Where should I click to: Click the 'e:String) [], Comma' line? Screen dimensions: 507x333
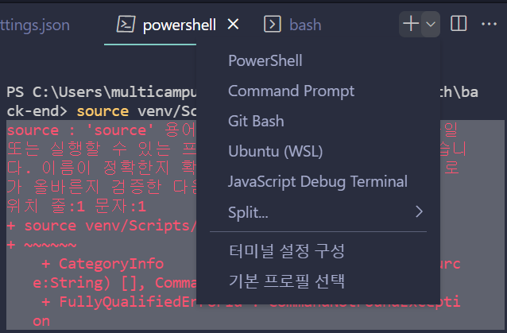coord(114,283)
